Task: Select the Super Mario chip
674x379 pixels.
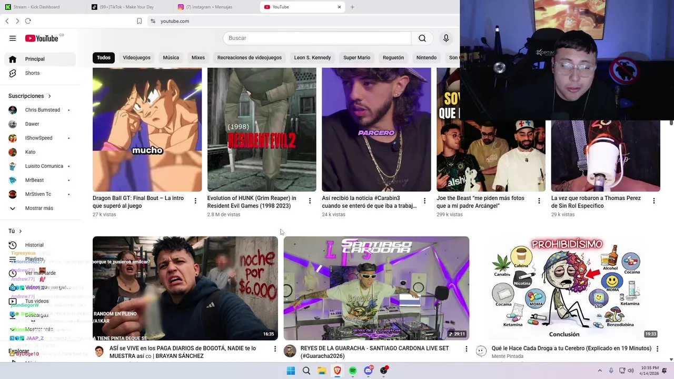Action: click(357, 57)
